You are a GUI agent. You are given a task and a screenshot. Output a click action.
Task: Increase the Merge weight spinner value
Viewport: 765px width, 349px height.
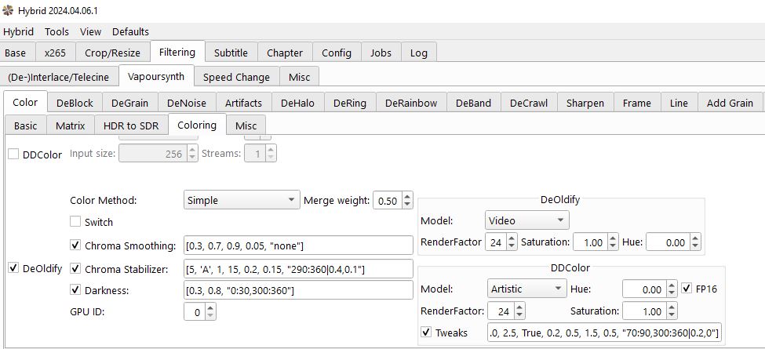click(x=406, y=196)
